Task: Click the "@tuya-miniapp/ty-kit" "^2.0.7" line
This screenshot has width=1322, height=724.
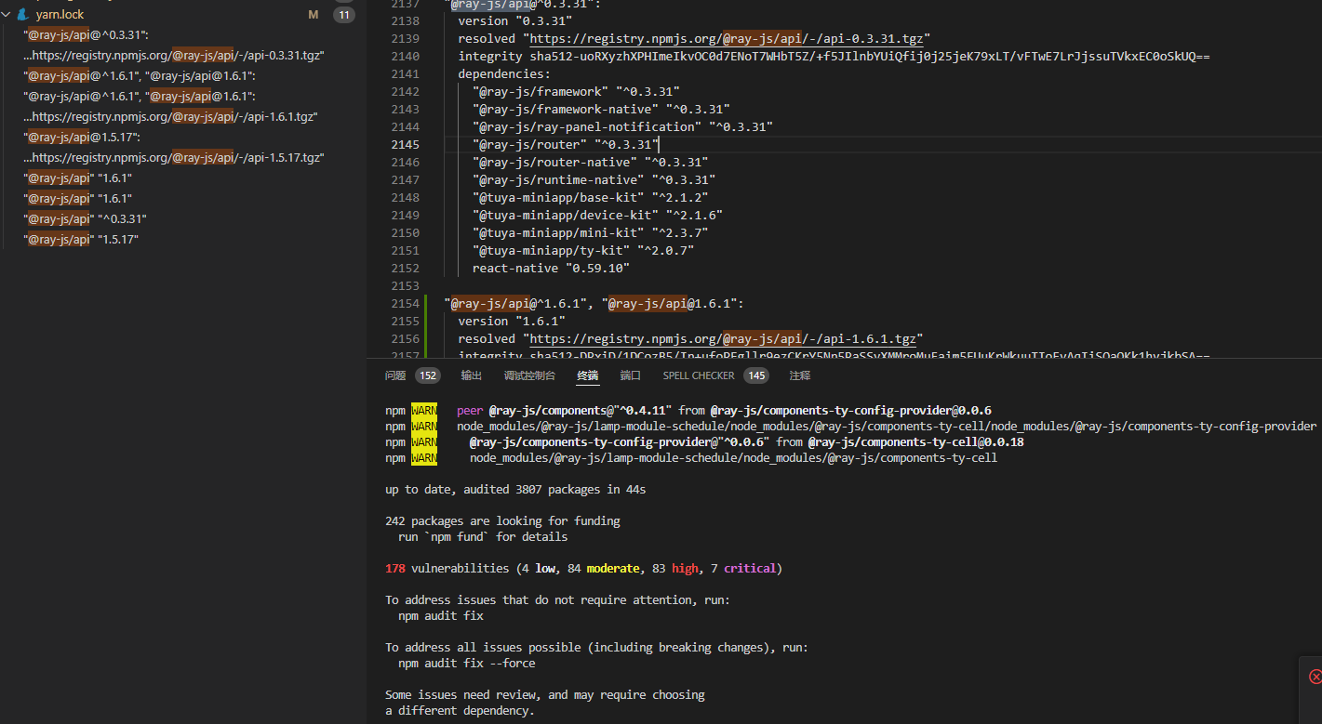Action: click(x=583, y=251)
